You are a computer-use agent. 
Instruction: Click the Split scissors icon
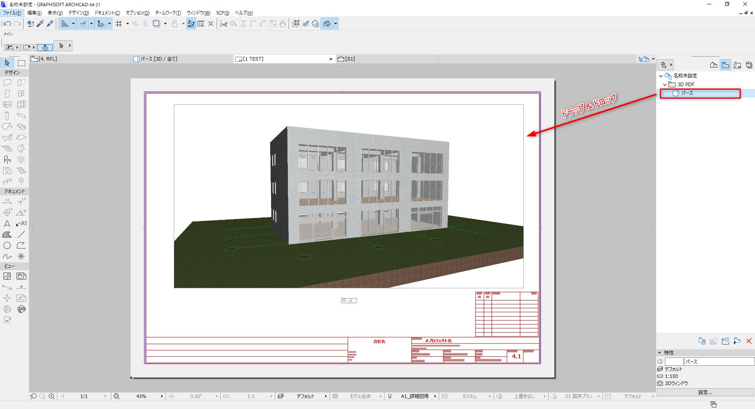pyautogui.click(x=224, y=24)
